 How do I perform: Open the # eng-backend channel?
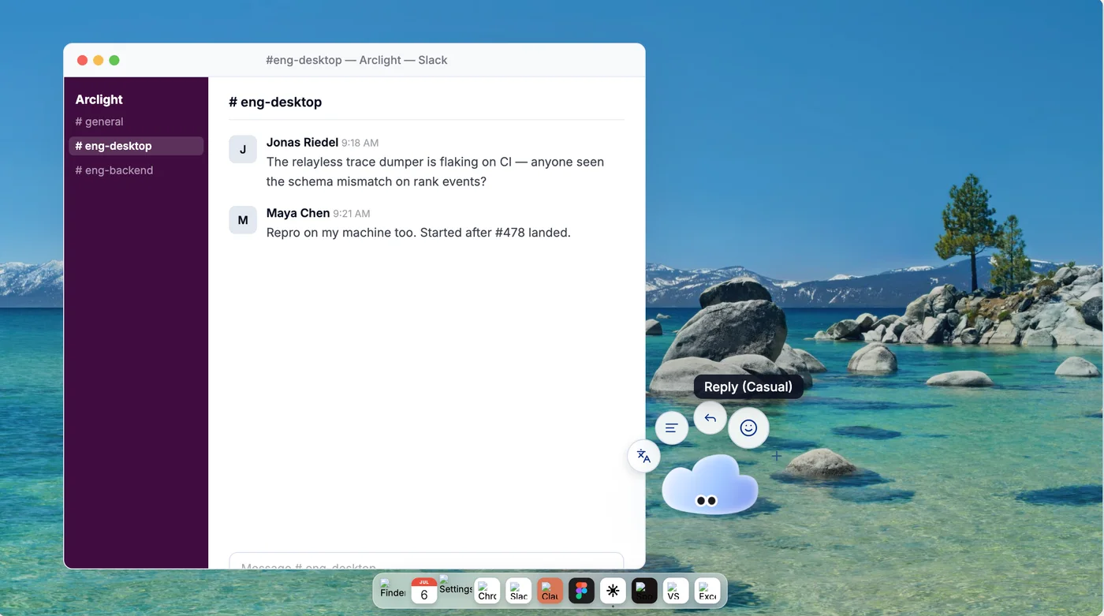point(136,170)
